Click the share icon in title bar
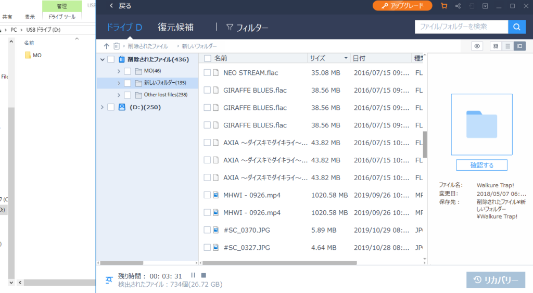533x293 pixels. pyautogui.click(x=458, y=6)
